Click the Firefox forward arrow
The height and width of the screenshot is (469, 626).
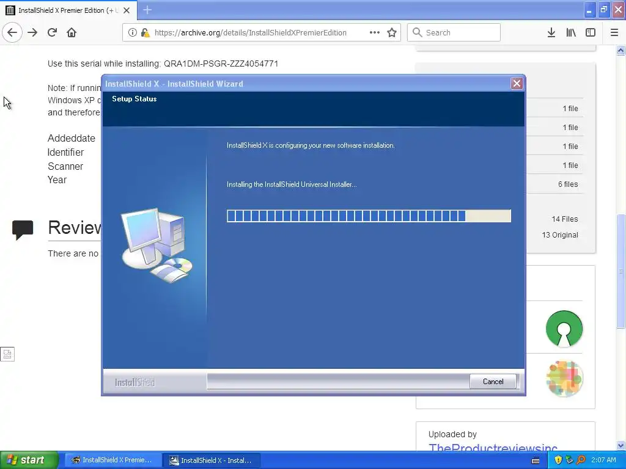[x=32, y=32]
